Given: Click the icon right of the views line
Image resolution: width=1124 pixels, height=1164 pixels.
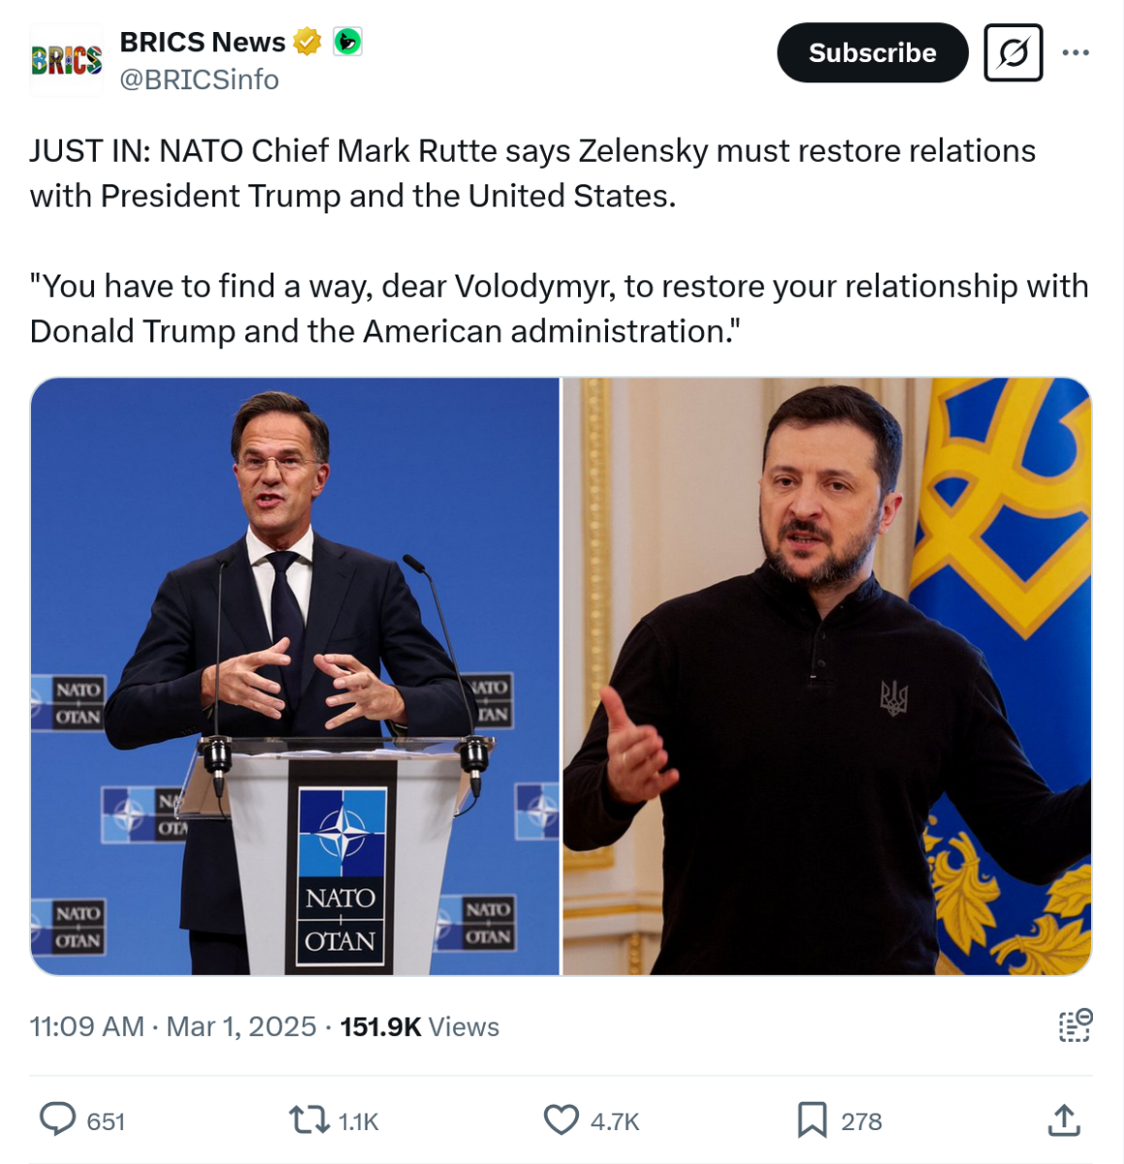Looking at the screenshot, I should point(1075,1025).
